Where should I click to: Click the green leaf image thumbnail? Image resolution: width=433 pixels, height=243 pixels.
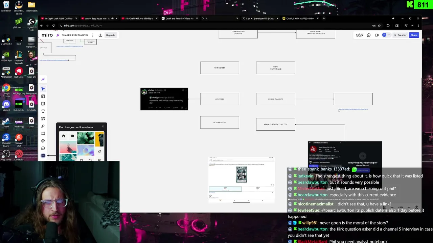[86, 138]
